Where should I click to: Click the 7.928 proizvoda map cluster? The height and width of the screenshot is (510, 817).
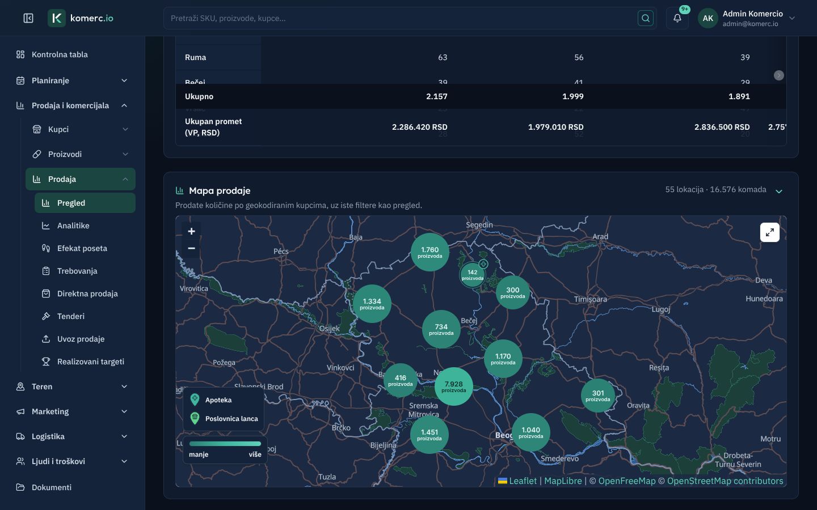(454, 386)
